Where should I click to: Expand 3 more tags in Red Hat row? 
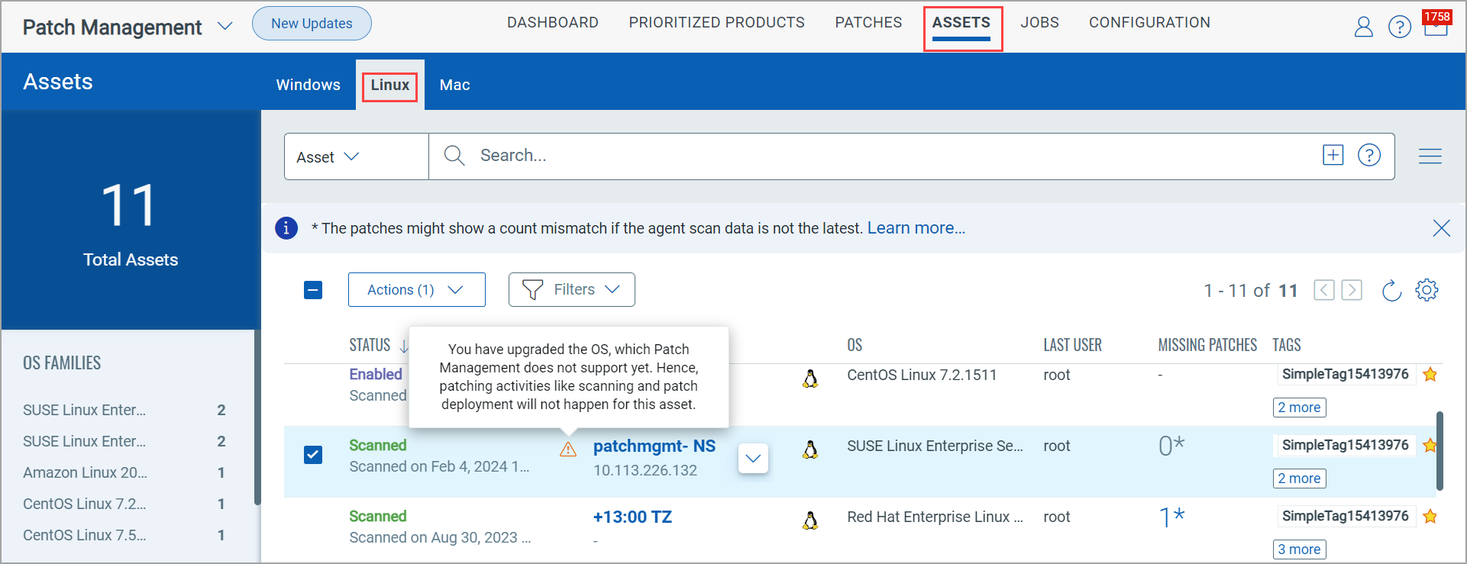(1299, 549)
